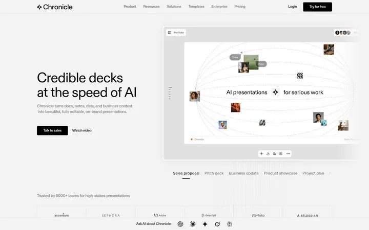Open the Product menu
The height and width of the screenshot is (230, 369).
click(x=130, y=7)
